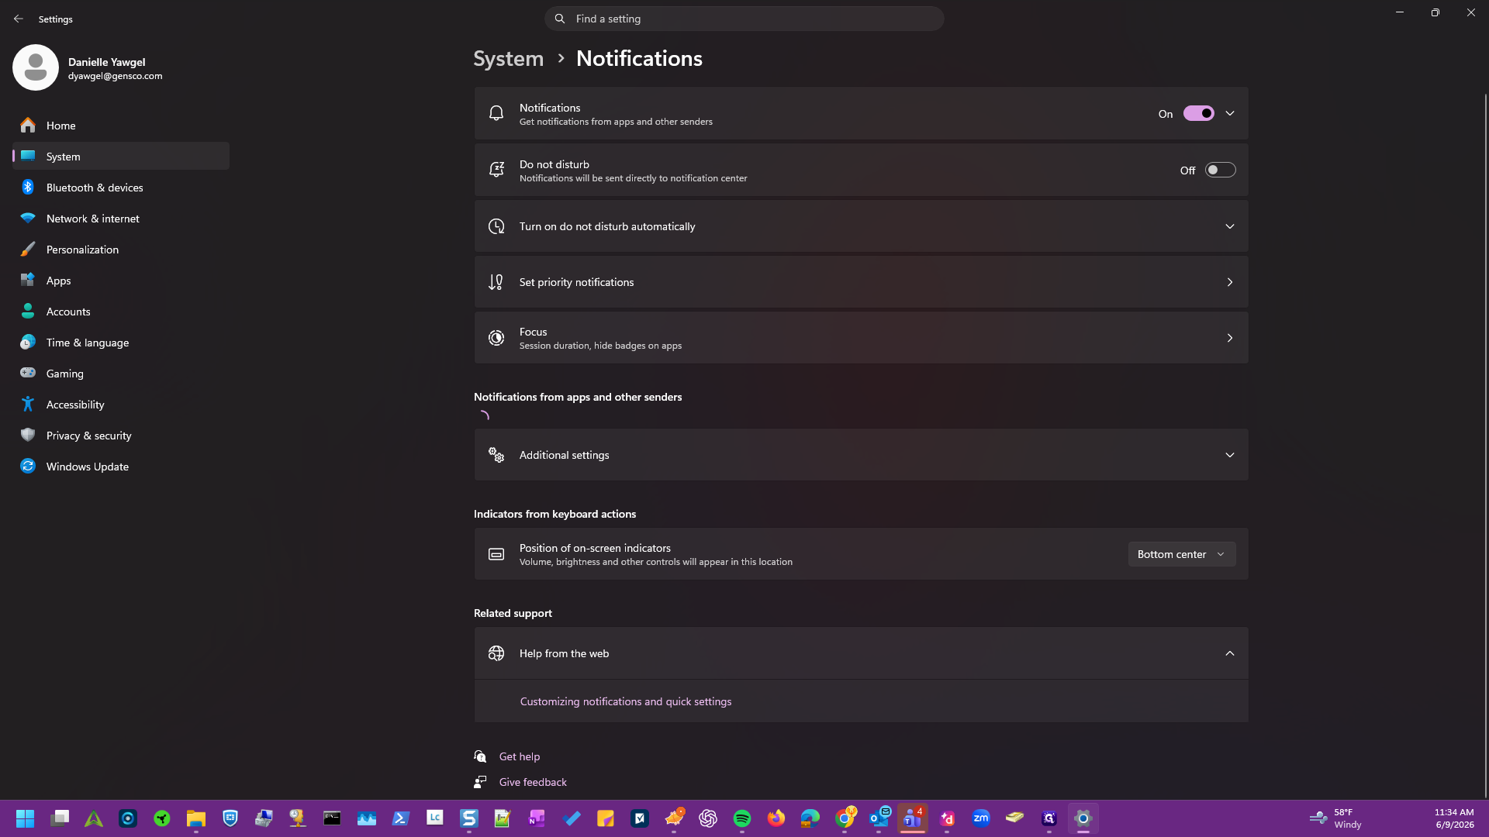Click Danielle Yawgel's profile avatar
The height and width of the screenshot is (837, 1489).
36,67
